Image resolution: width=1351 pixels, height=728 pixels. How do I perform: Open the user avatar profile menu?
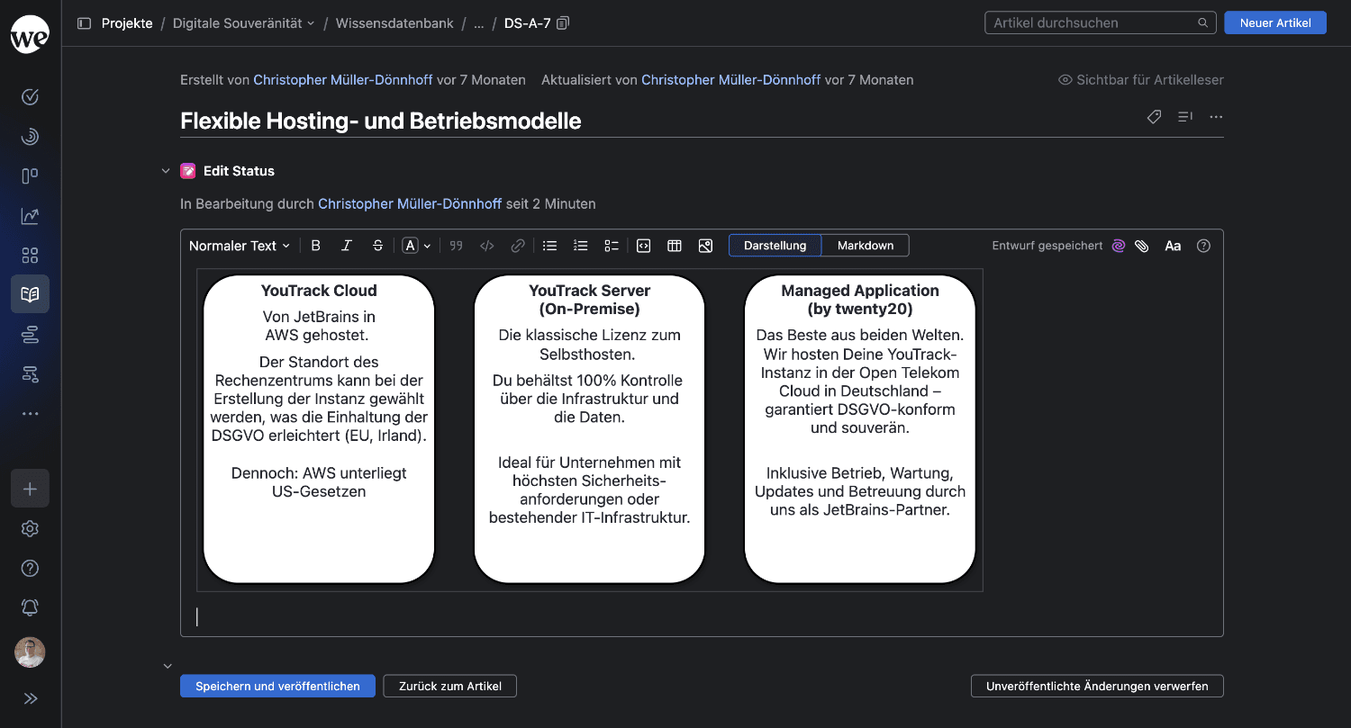30,652
